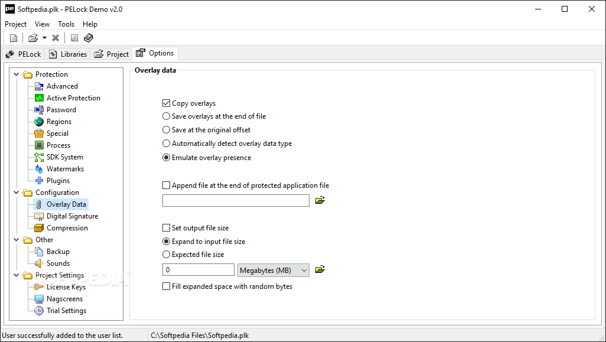
Task: Collapse the Protection tree node
Action: 16,74
